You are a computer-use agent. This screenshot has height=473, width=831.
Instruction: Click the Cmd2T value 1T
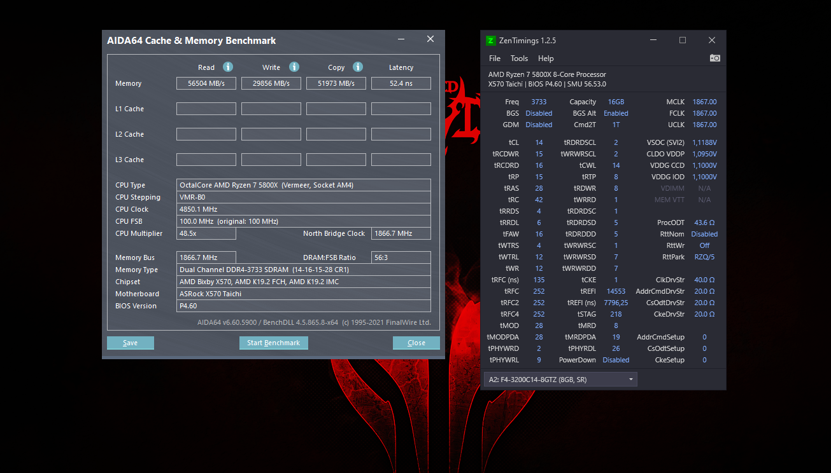tap(616, 125)
